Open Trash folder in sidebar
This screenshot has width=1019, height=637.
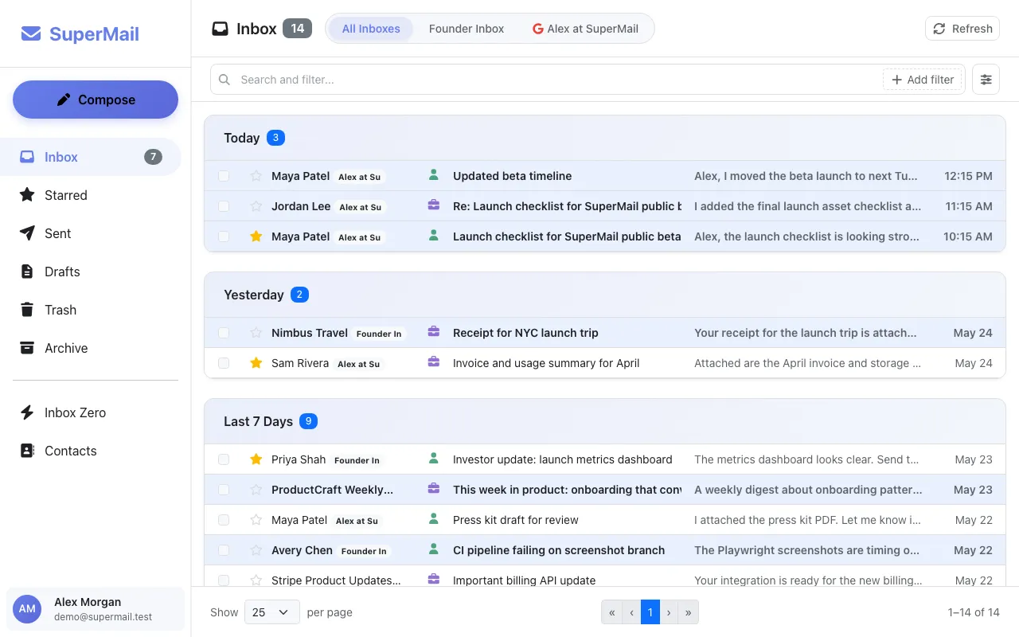(x=91, y=310)
